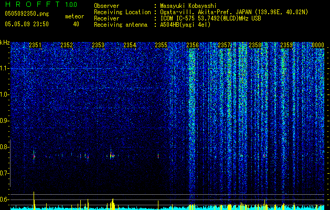The width and height of the screenshot is (330, 210).
Task: Click the 2359 time marker
Action: click(286, 45)
